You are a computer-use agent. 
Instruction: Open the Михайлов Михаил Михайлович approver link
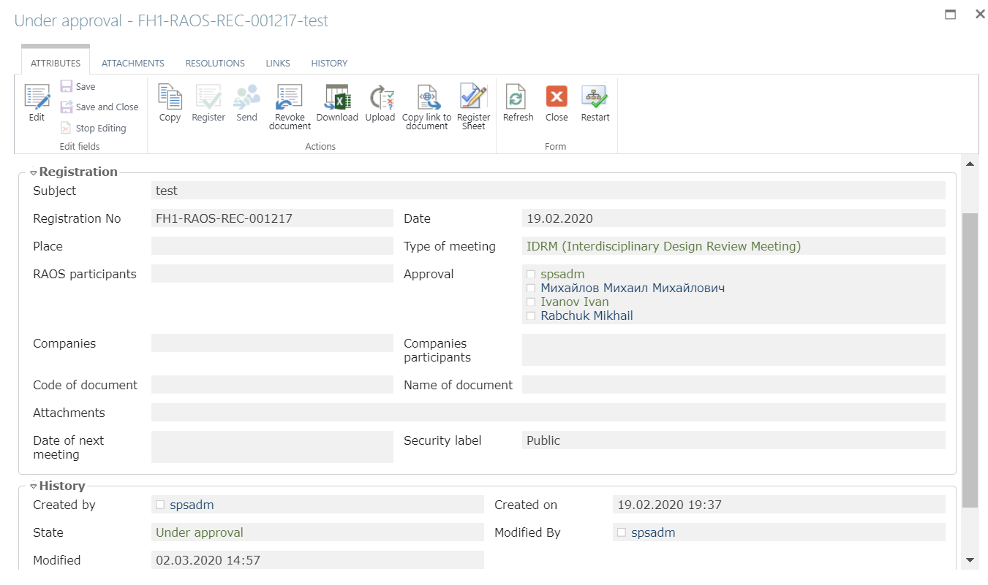pyautogui.click(x=633, y=288)
